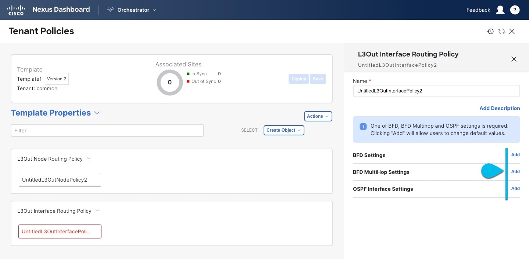Screen dimensions: 529x259
Task: Refresh Tenant Policies with the reload icon
Action: coord(501,32)
